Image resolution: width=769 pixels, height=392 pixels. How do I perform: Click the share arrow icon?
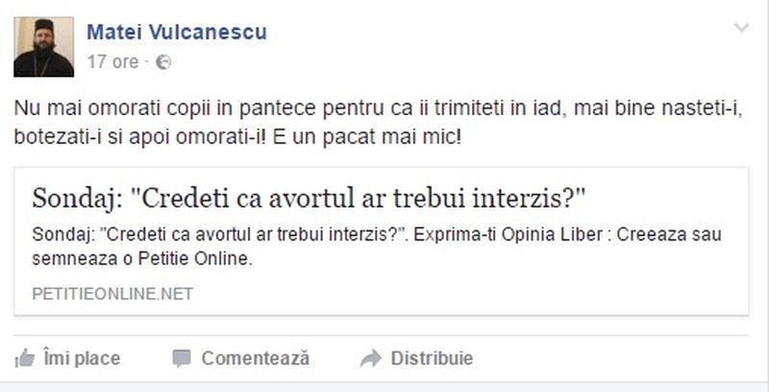(x=370, y=358)
